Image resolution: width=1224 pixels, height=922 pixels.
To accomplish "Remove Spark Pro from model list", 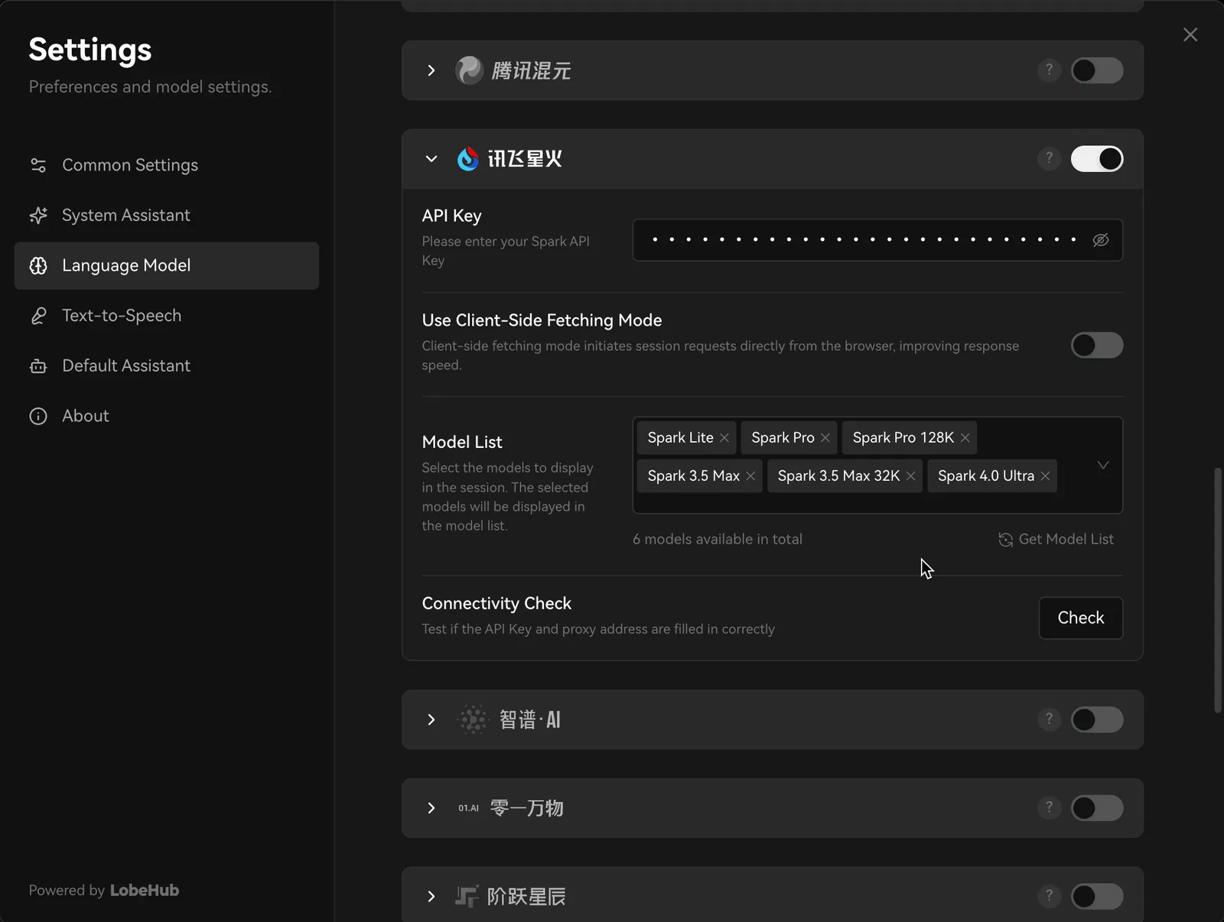I will (825, 438).
